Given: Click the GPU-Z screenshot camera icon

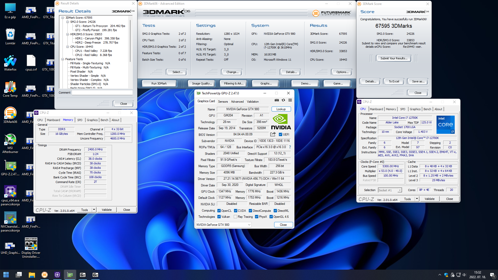Looking at the screenshot, I should click(277, 100).
